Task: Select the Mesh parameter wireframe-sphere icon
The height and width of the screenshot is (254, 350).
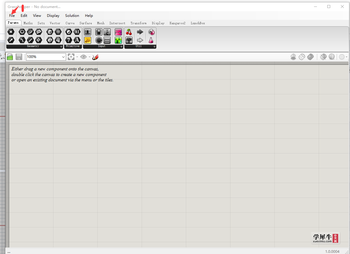Action: click(x=58, y=32)
